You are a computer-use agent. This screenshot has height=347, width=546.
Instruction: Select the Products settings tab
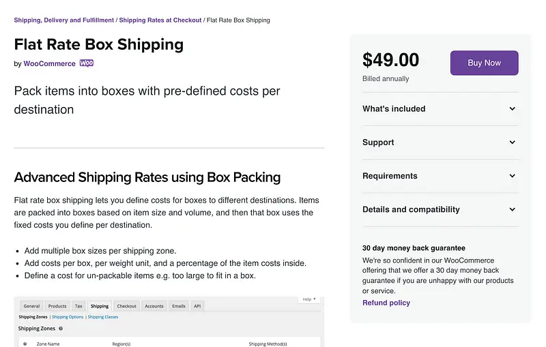tap(57, 306)
